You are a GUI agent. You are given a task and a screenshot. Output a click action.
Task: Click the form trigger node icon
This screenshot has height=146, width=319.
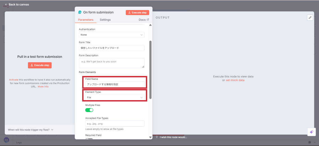[x=80, y=12]
